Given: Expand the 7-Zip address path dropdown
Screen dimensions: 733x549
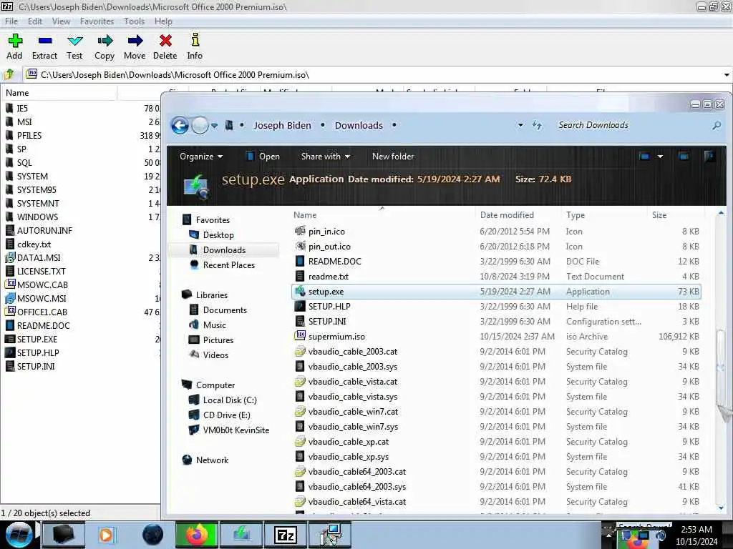Looking at the screenshot, I should tap(726, 74).
